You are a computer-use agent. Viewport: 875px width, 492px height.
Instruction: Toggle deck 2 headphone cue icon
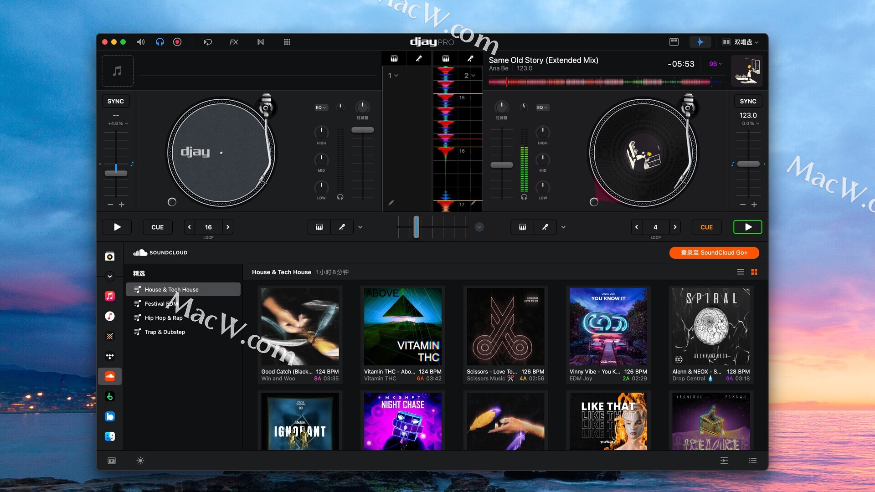524,197
